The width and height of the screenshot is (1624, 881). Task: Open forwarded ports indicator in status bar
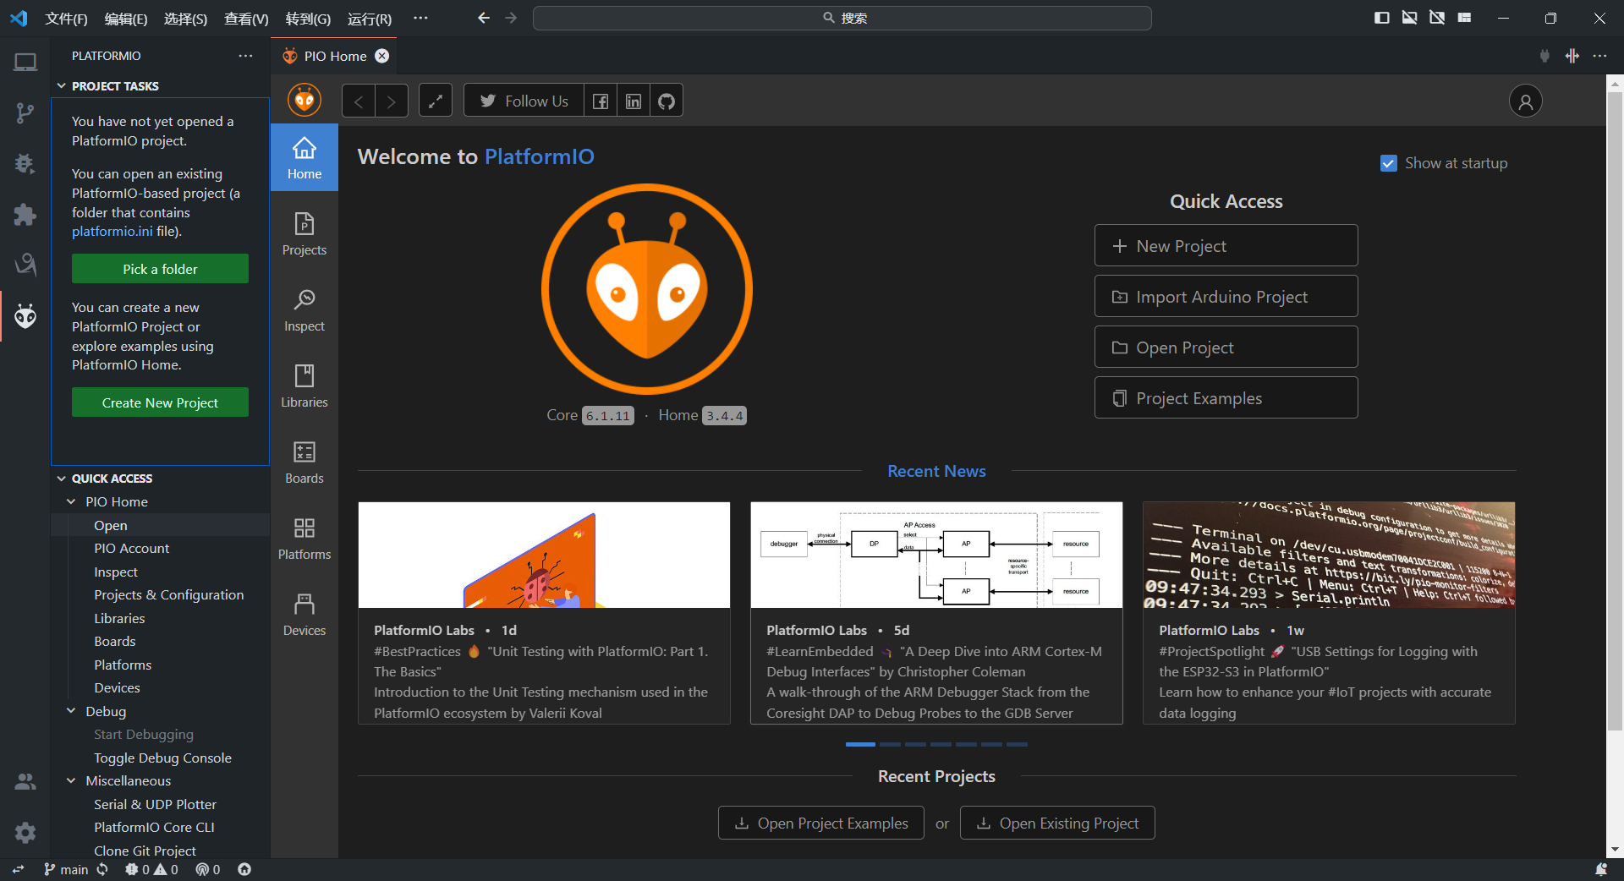[x=208, y=870]
